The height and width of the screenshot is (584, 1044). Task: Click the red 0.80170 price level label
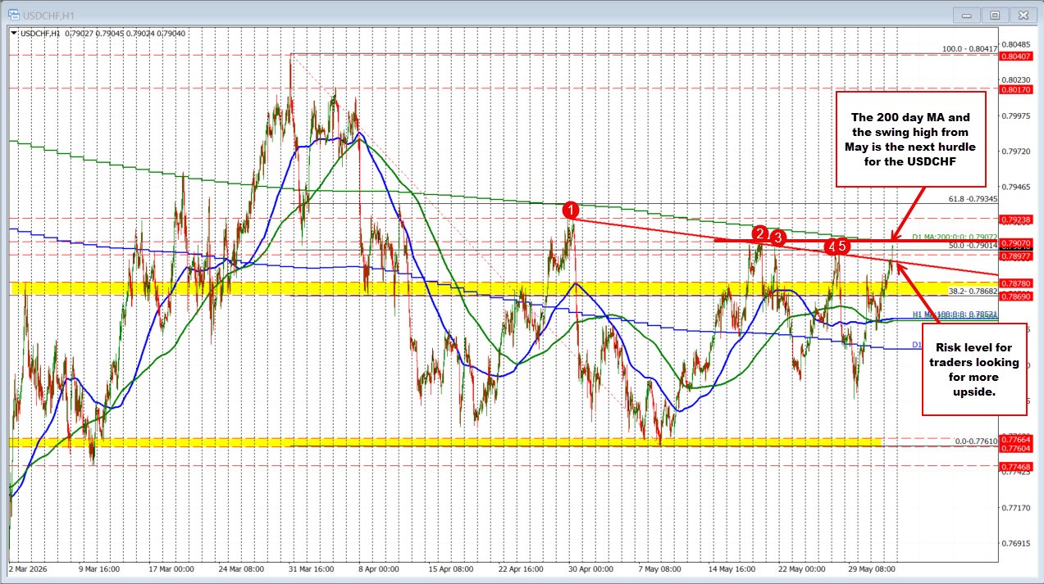pyautogui.click(x=1015, y=88)
